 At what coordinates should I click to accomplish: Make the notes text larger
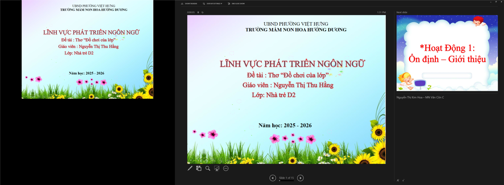(x=398, y=180)
